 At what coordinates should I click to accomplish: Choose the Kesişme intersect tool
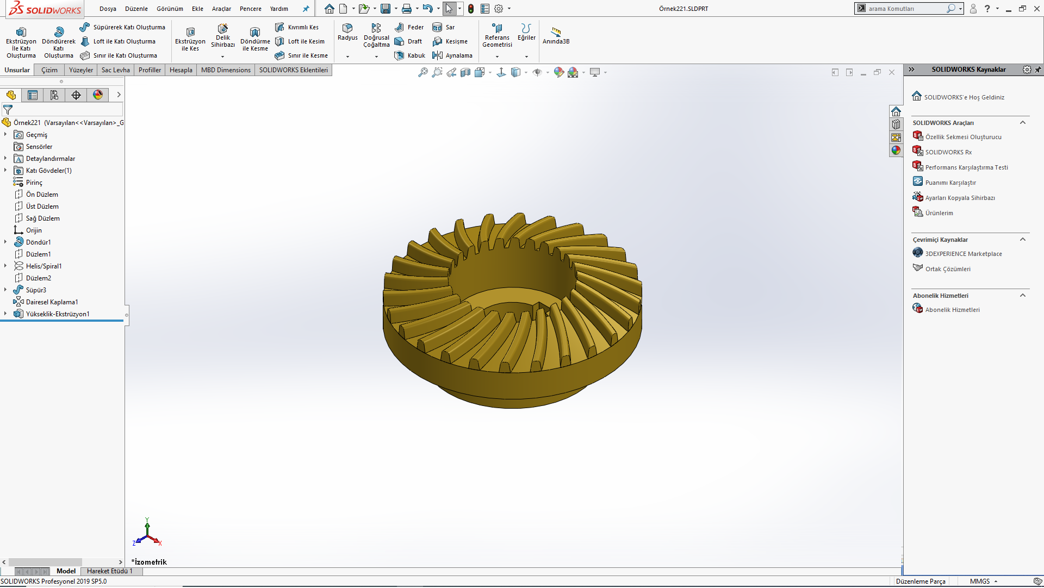coord(450,41)
